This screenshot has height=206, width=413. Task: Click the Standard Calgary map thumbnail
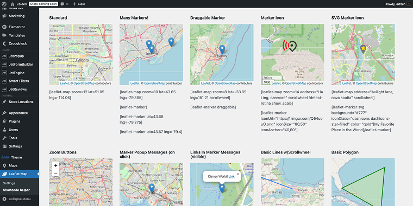(81, 55)
